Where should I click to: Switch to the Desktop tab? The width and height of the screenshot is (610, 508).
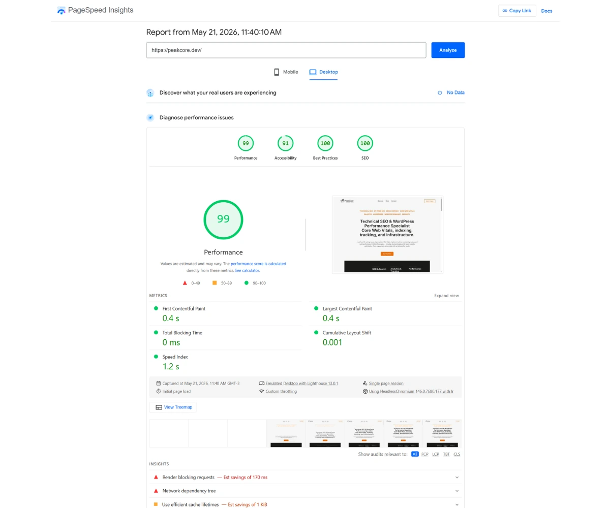click(x=323, y=72)
